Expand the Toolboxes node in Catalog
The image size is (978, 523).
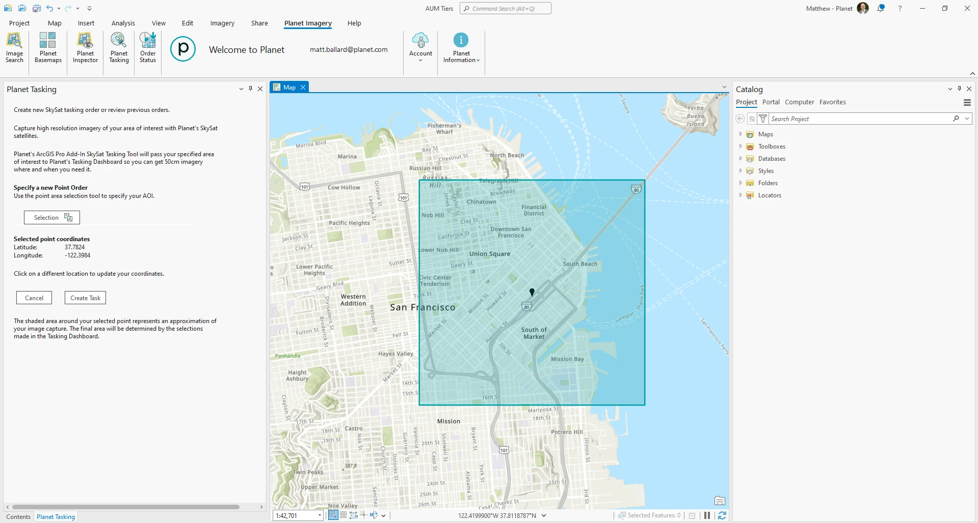[741, 147]
